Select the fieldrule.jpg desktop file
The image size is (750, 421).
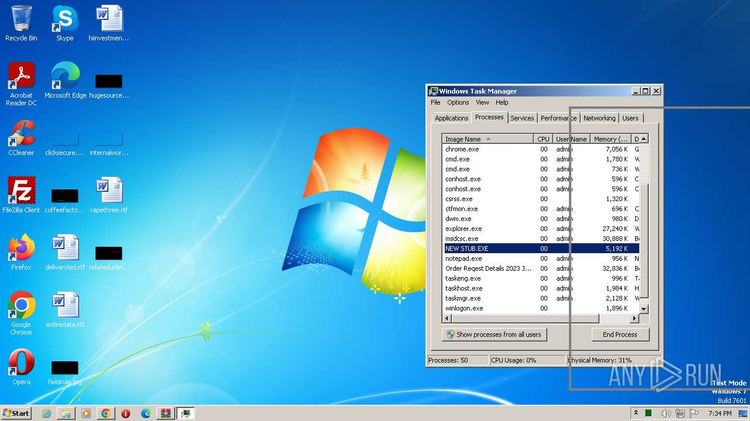pos(65,372)
